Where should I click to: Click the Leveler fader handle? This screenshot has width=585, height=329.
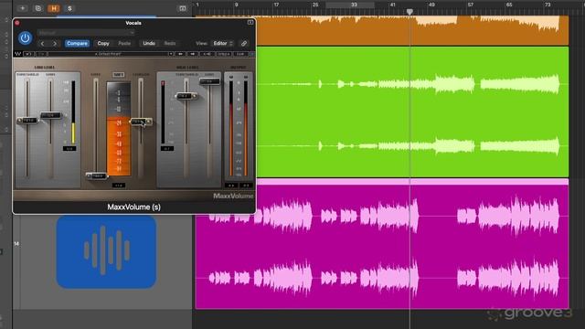pyautogui.click(x=141, y=122)
